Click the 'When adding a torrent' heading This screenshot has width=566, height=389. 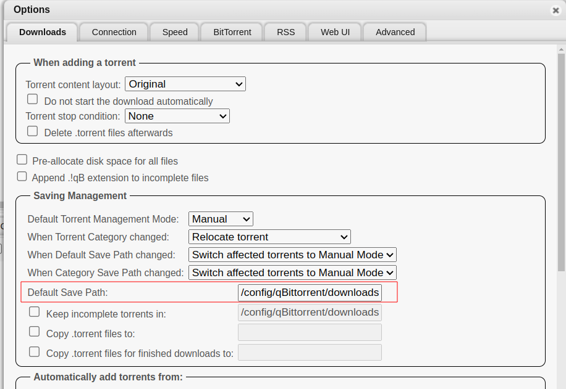pyautogui.click(x=85, y=63)
